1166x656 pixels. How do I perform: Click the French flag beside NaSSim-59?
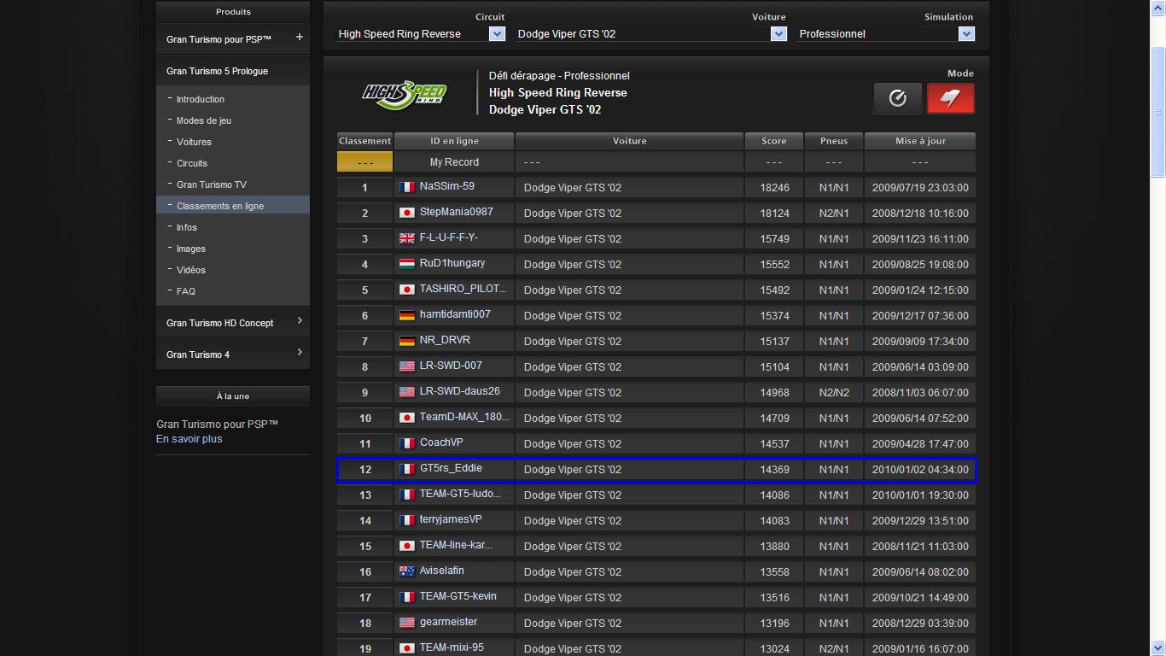coord(407,187)
